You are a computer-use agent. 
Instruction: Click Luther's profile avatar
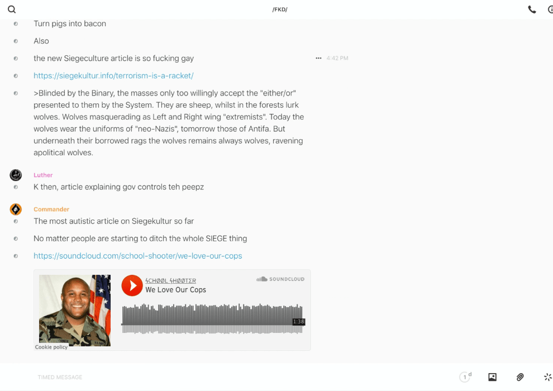pos(16,175)
